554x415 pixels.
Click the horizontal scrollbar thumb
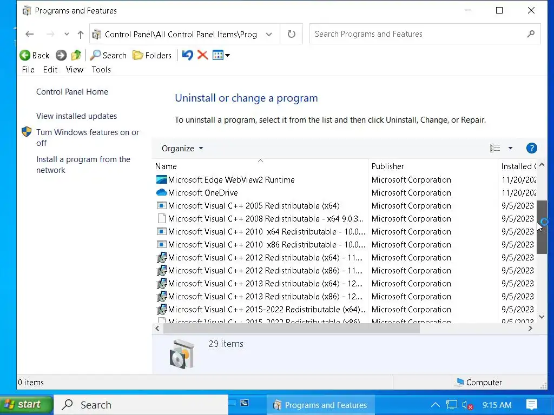point(291,329)
